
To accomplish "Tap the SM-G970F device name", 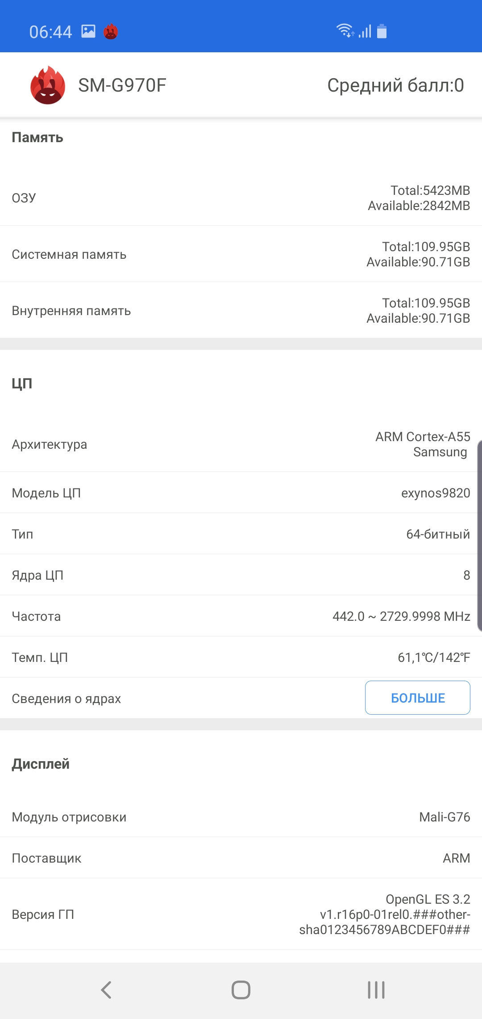I will [x=122, y=85].
